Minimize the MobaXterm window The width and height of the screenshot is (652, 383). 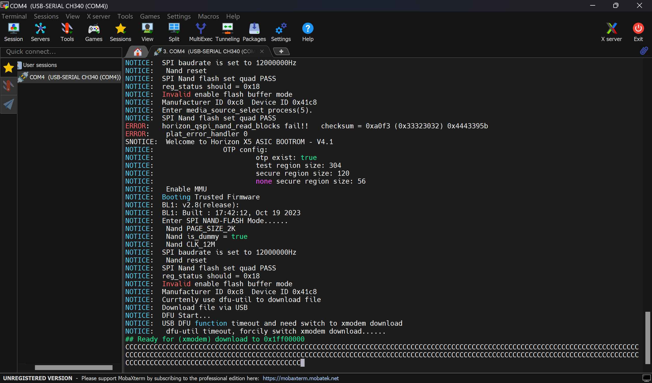pos(592,5)
